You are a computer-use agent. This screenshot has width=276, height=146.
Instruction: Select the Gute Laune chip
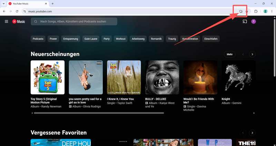(91, 39)
